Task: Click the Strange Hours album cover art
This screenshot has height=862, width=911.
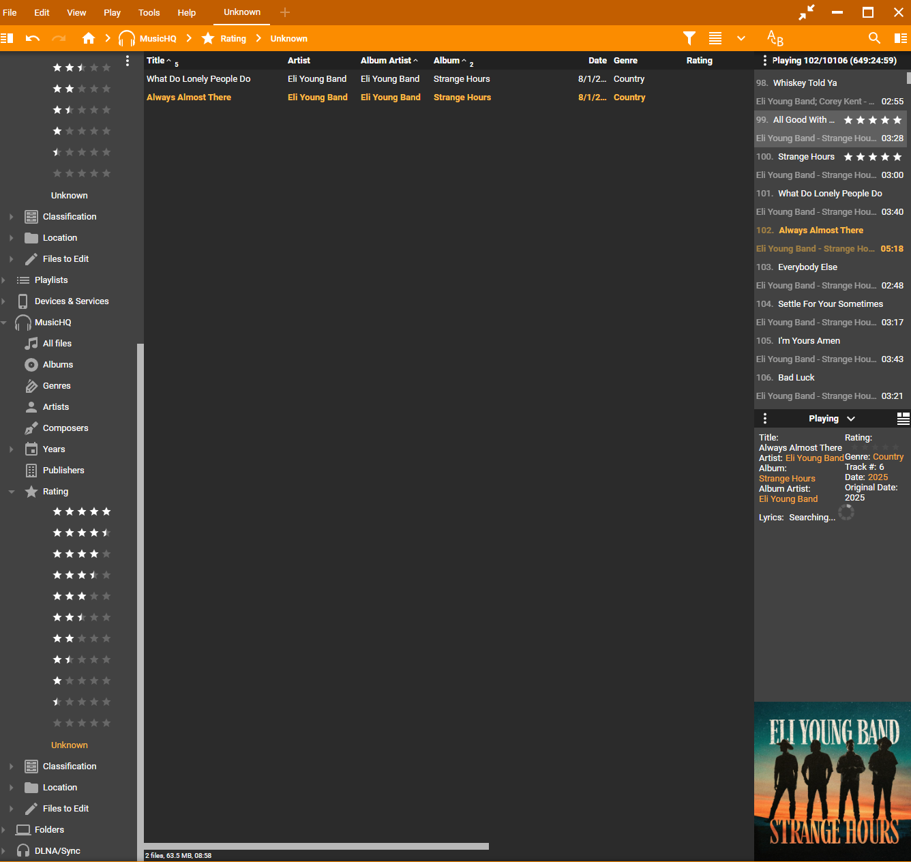Action: [x=832, y=782]
